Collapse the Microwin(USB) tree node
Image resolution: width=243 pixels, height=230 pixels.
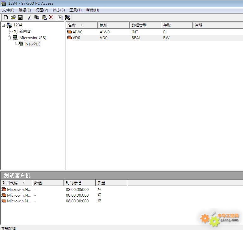coord(9,38)
